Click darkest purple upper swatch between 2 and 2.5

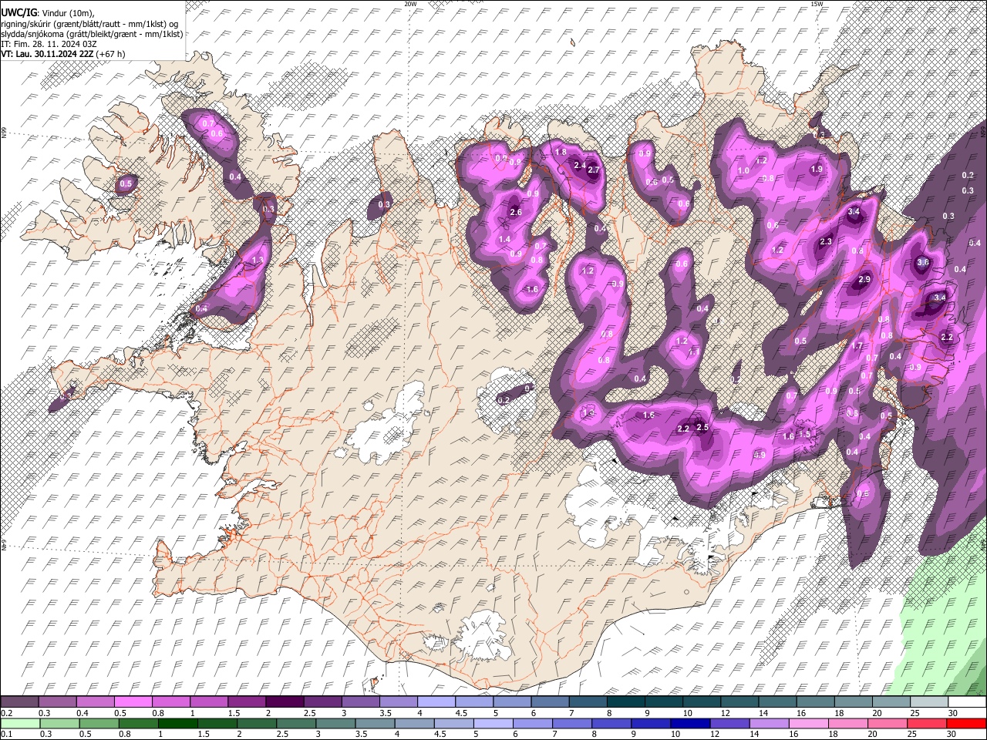point(284,702)
